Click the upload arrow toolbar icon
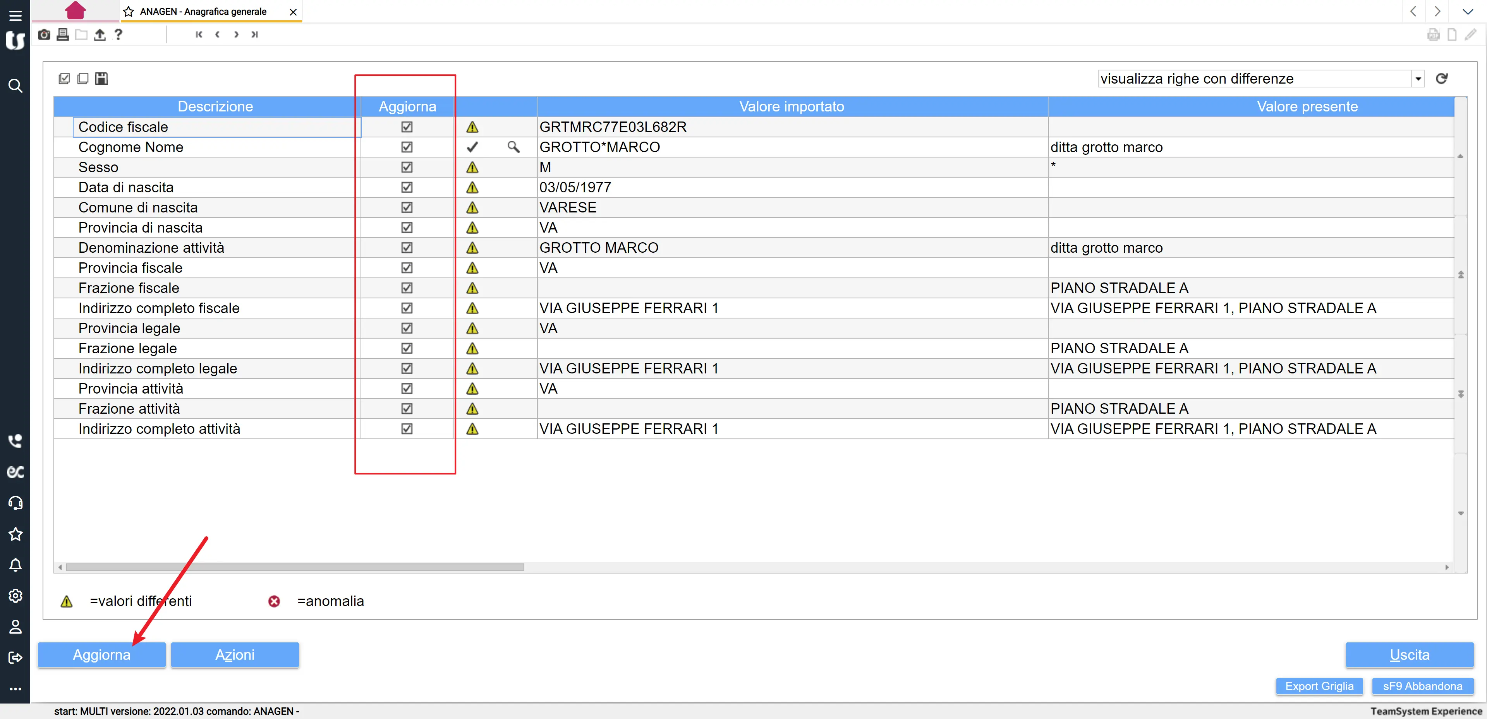The height and width of the screenshot is (719, 1487). click(x=100, y=34)
